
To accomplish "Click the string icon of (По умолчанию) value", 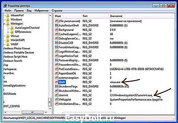I will pos(57,21).
